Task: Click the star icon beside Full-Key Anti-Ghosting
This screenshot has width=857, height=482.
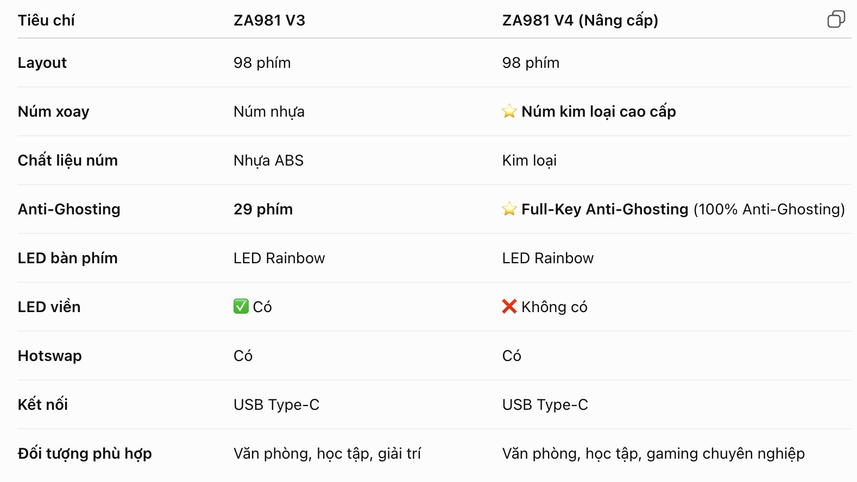Action: 509,209
